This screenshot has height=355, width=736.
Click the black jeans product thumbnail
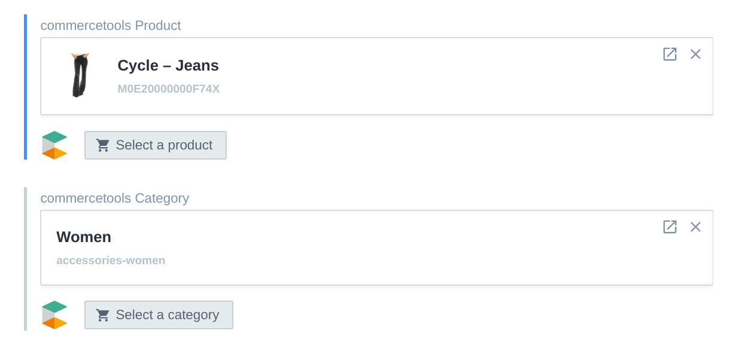[x=80, y=75]
